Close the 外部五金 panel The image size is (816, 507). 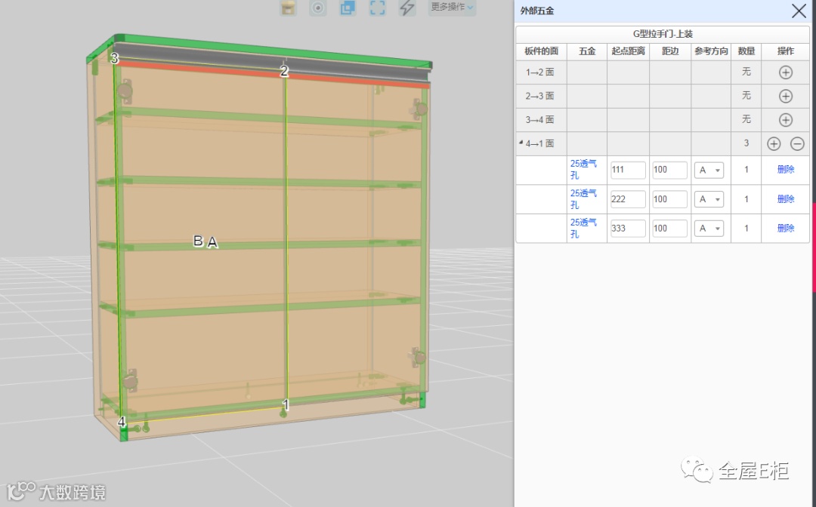tap(799, 11)
